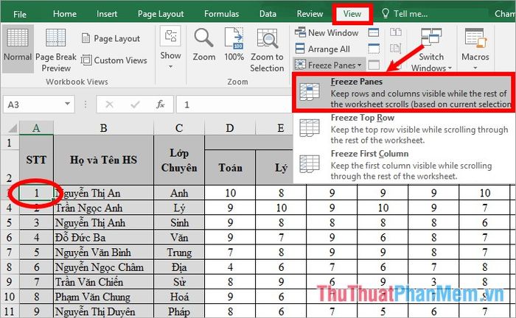This screenshot has height=318, width=516.
Task: Open Name Box dropdown arrow
Action: pos(68,104)
